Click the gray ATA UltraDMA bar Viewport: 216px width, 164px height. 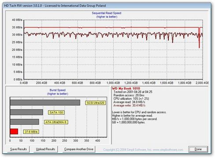pos(25,122)
